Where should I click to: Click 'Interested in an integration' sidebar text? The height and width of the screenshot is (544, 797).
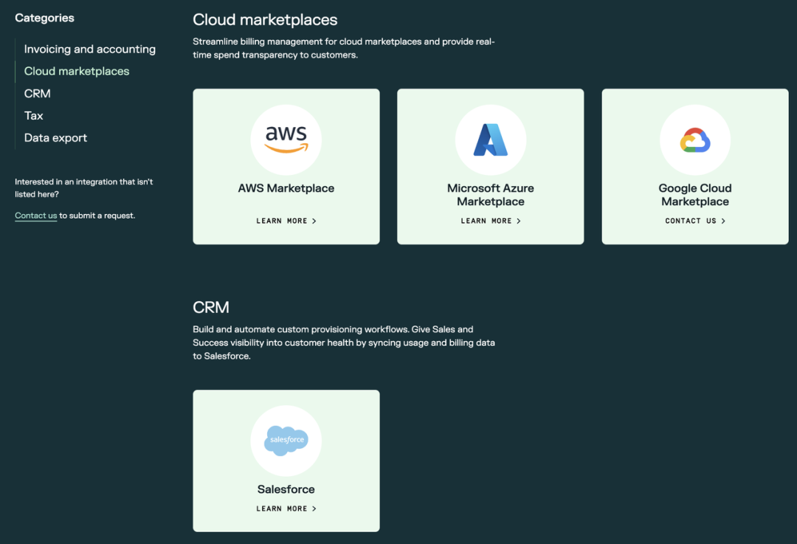pos(84,187)
